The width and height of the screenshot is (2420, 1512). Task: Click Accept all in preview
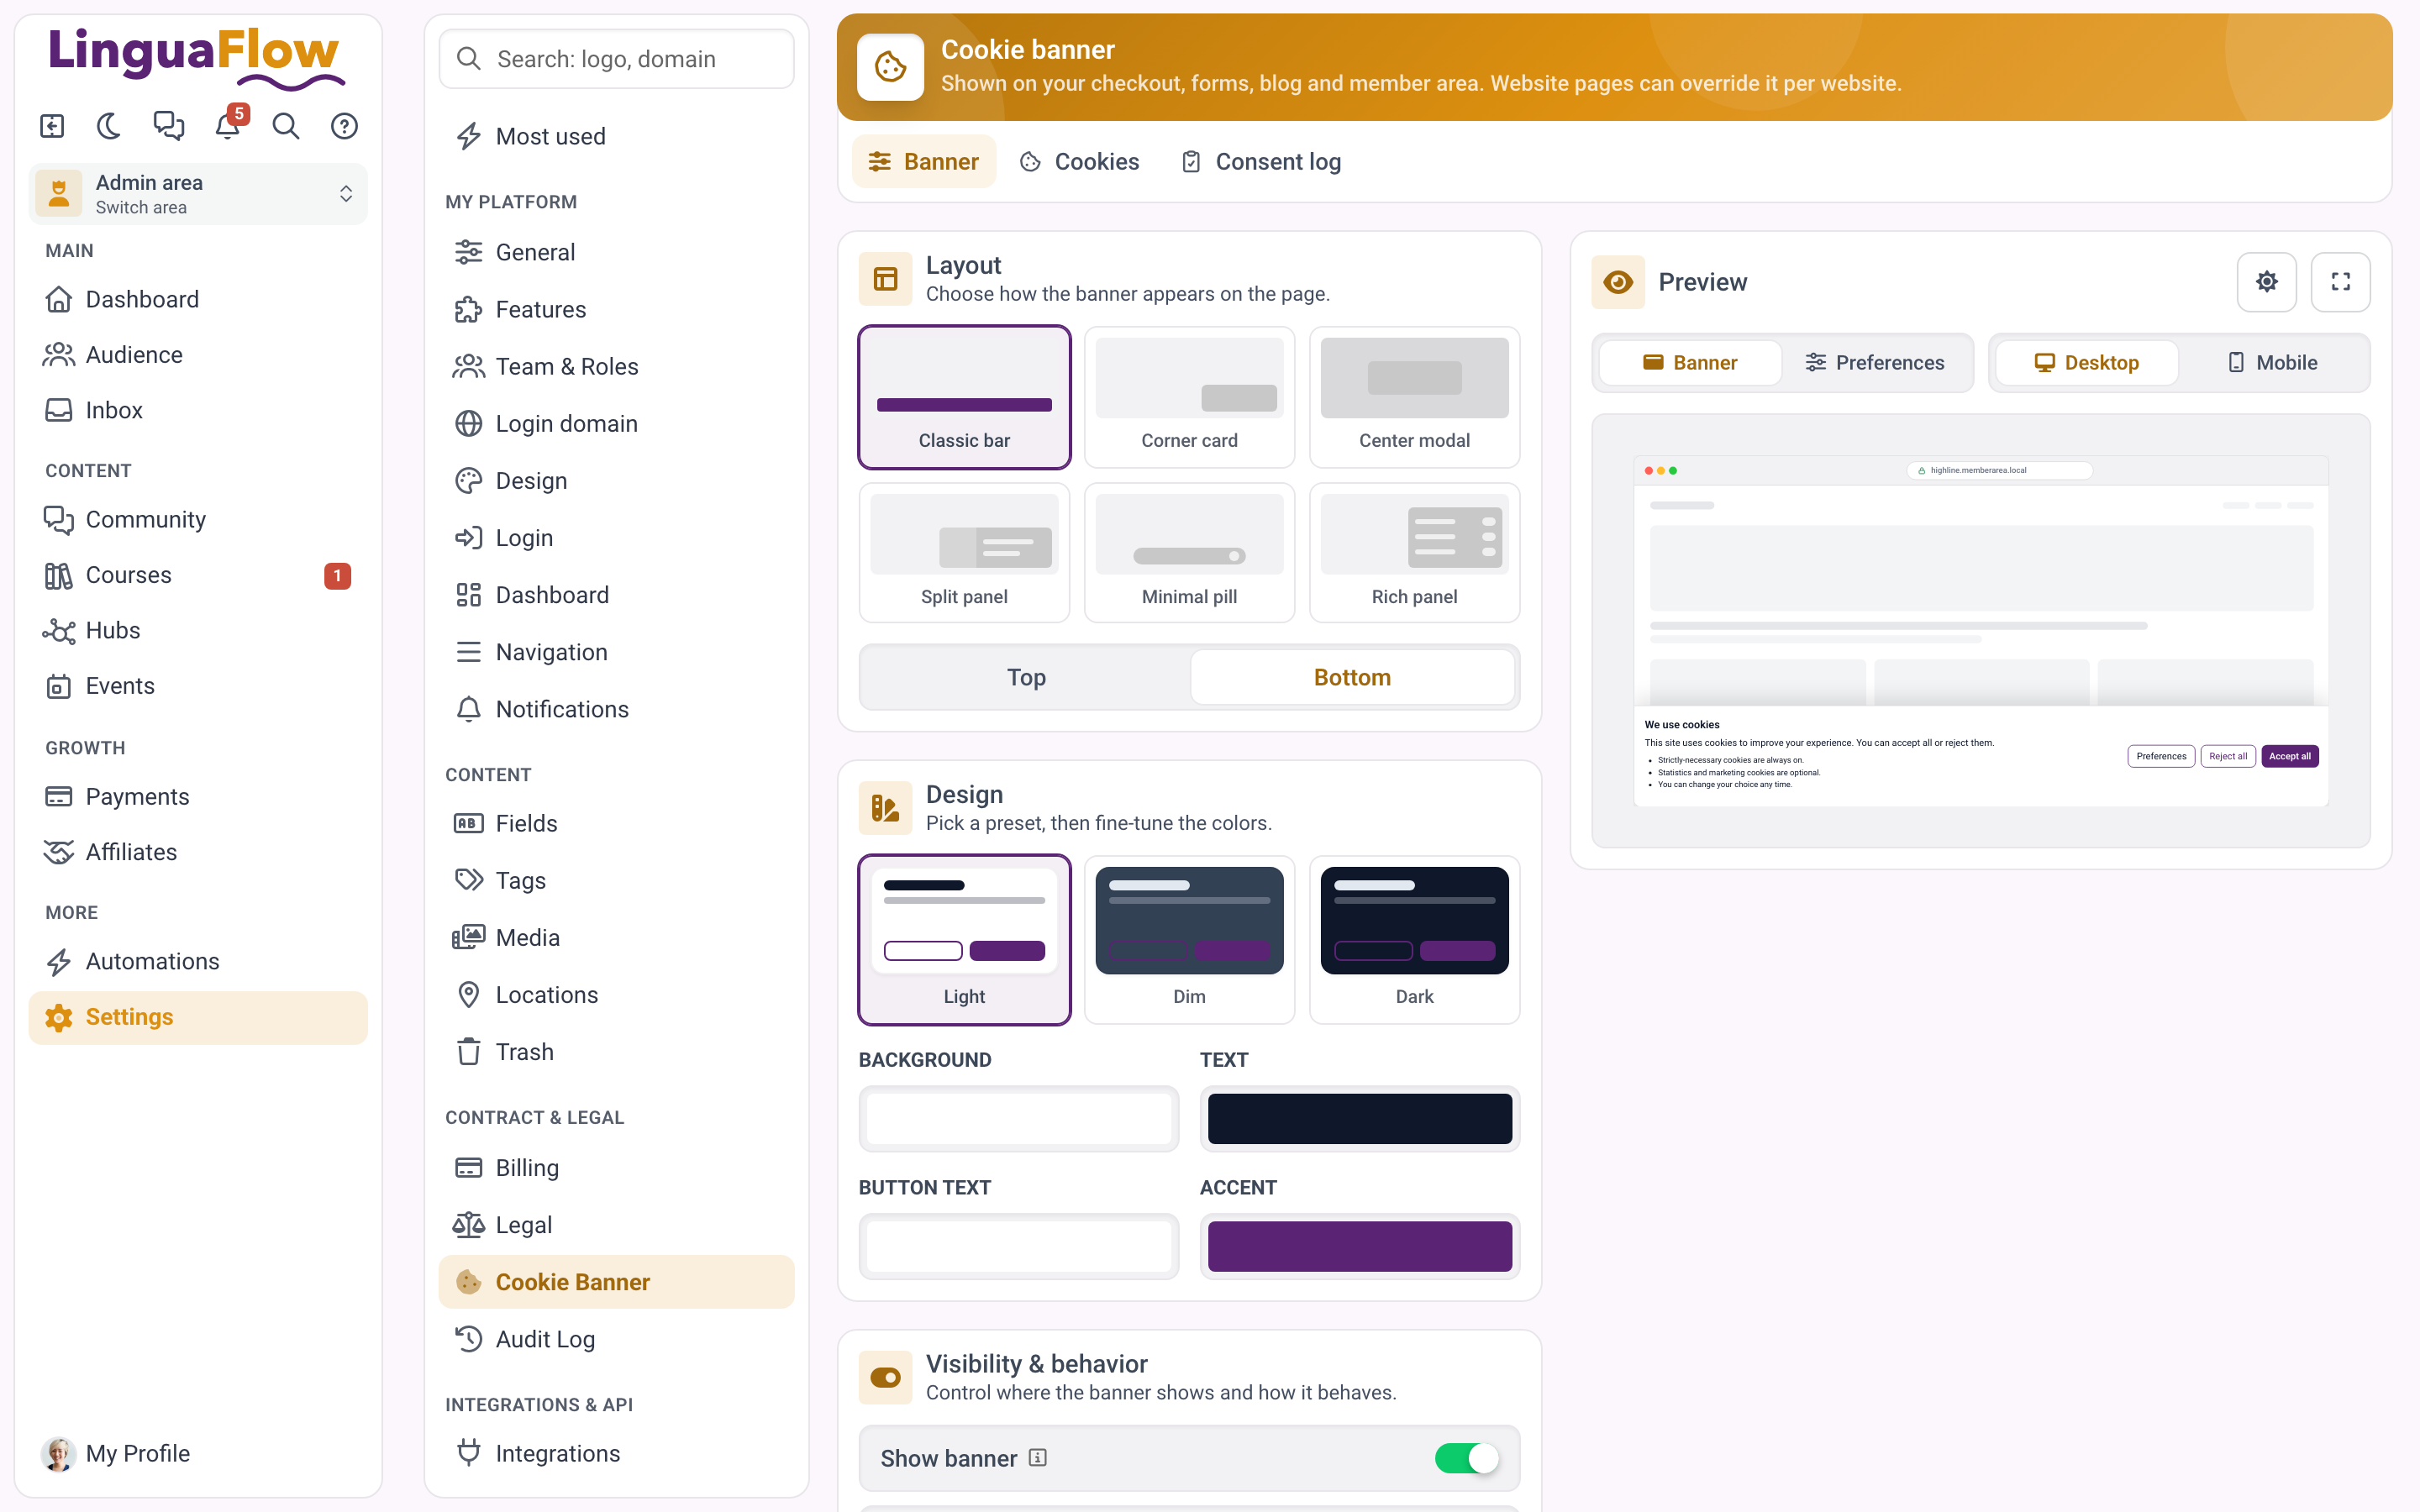[x=2290, y=756]
